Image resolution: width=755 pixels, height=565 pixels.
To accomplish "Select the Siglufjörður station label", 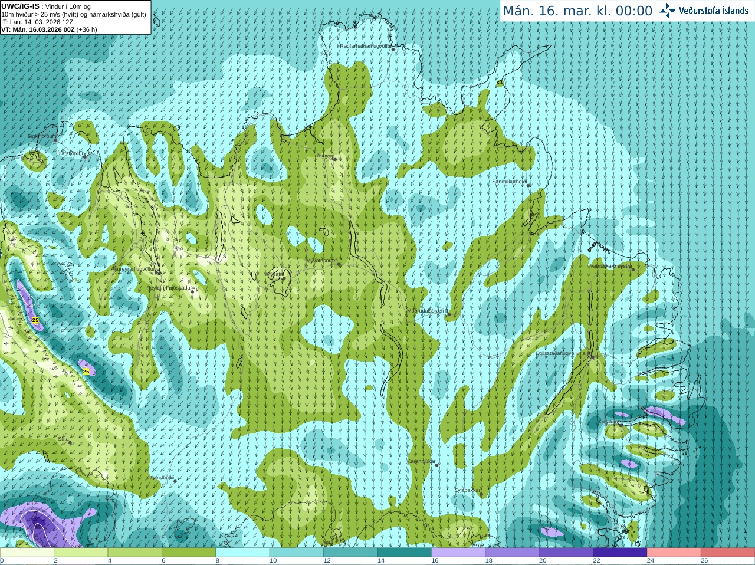I will (x=41, y=136).
